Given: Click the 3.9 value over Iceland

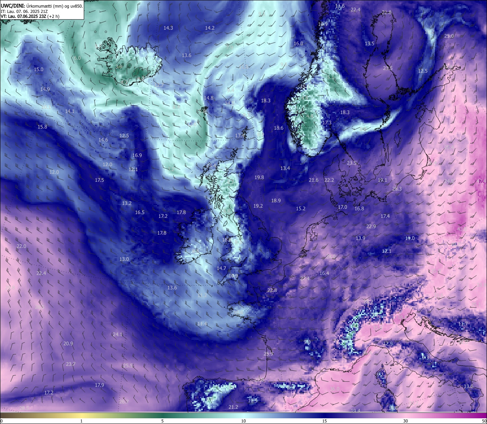Looking at the screenshot, I should click(x=119, y=66).
